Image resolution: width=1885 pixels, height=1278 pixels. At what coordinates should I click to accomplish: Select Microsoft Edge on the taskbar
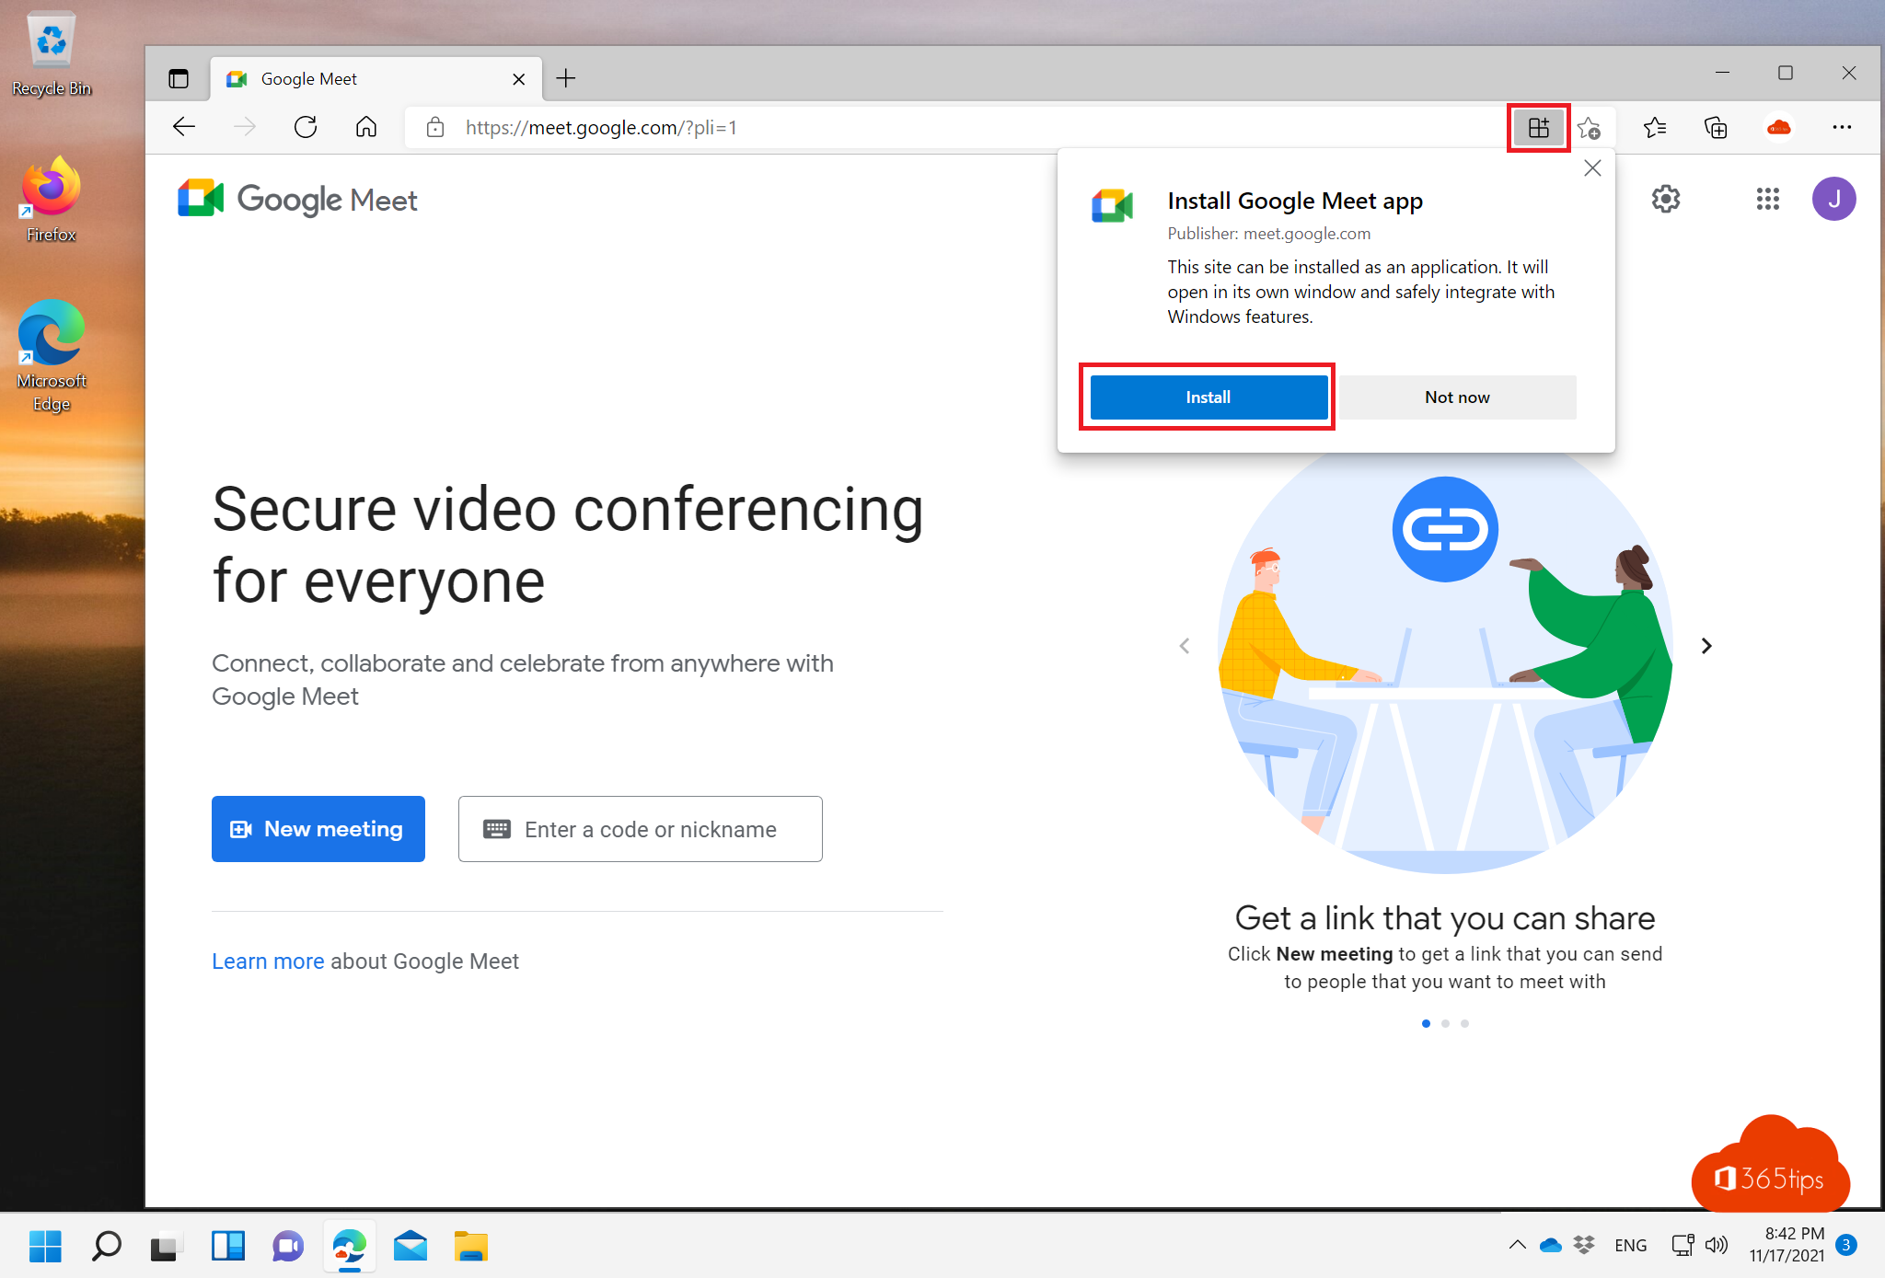point(349,1247)
